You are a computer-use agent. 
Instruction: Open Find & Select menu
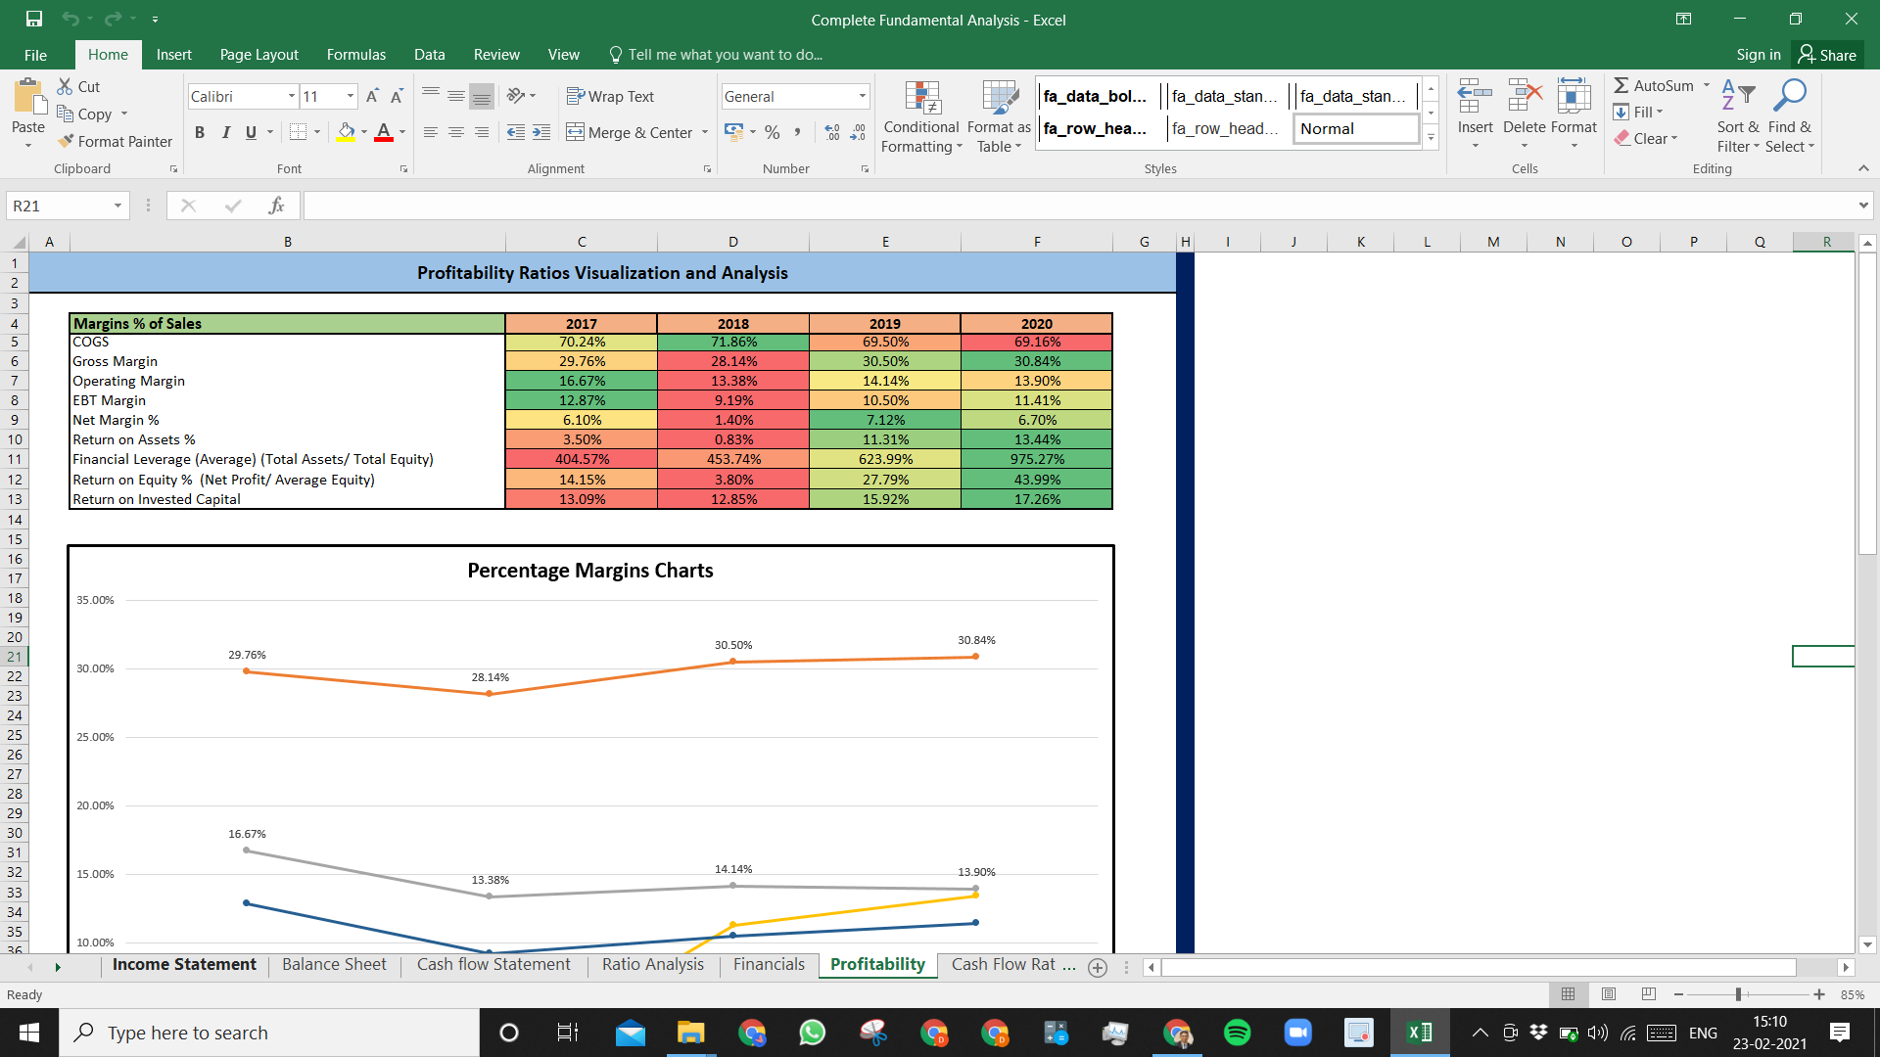1790,116
